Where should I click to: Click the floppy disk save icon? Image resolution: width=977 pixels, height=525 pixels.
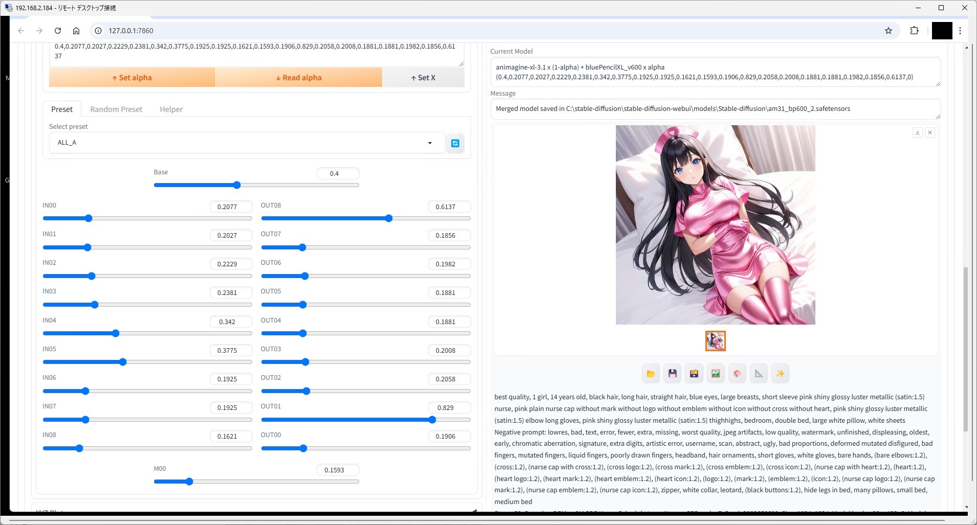(672, 373)
